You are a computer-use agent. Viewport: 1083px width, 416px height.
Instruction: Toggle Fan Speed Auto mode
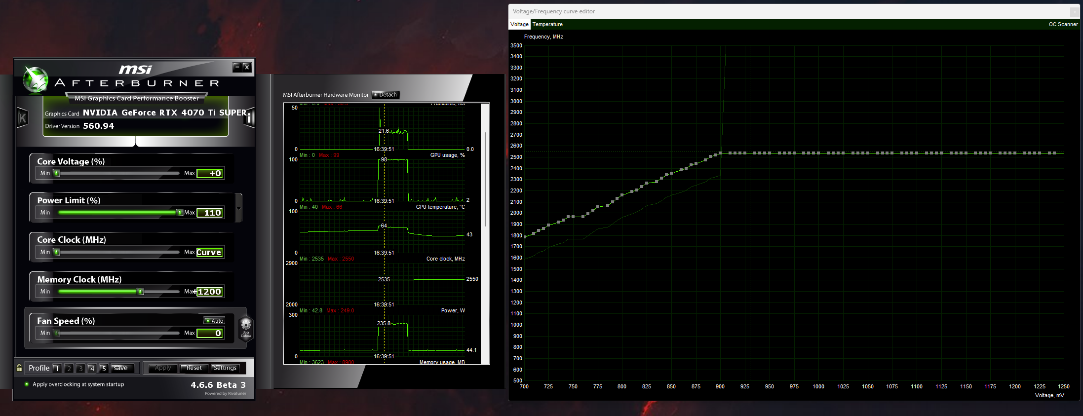[214, 321]
